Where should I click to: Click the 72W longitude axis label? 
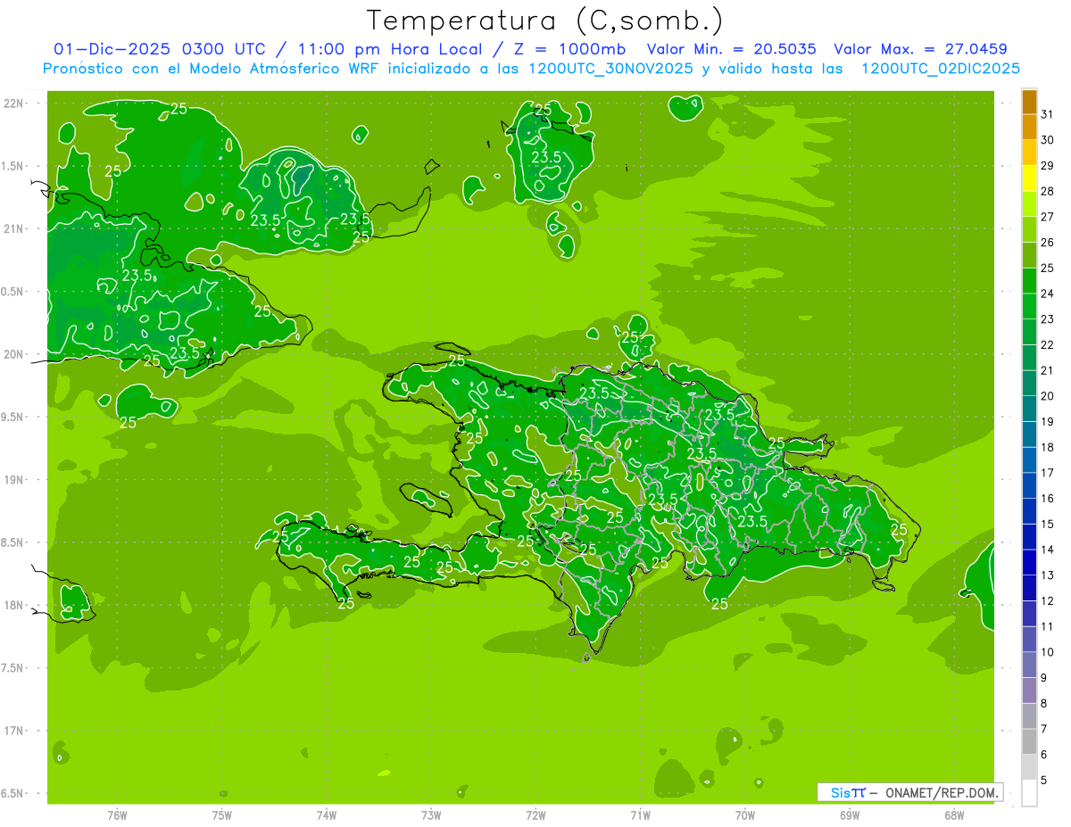tap(535, 815)
